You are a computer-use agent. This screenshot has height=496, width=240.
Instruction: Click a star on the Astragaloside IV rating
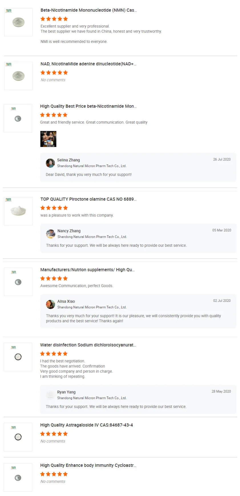pos(54,434)
